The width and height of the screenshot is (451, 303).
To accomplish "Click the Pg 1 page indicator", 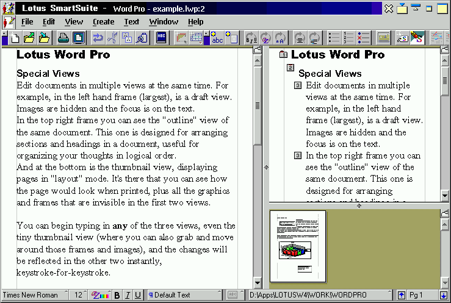I will 422,295.
